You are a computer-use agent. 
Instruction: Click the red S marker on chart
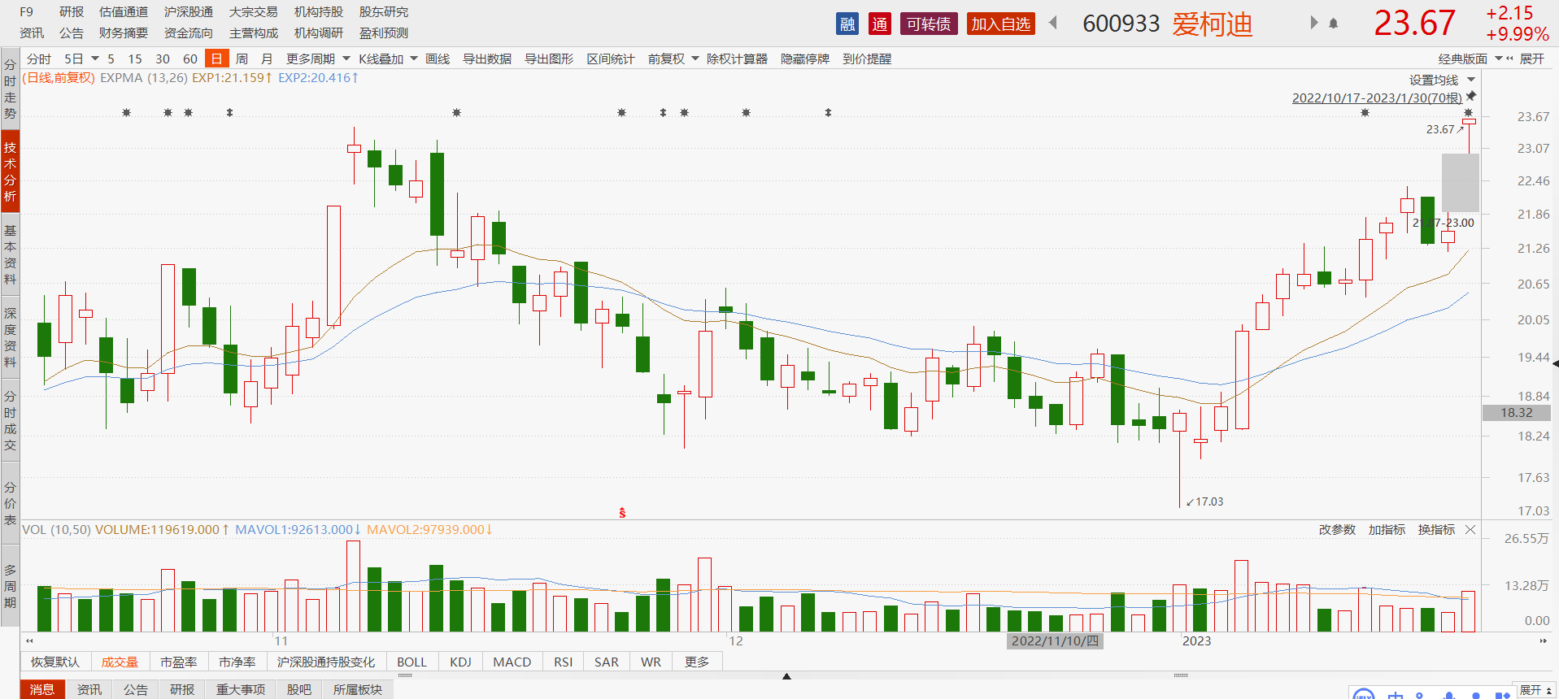coord(622,513)
